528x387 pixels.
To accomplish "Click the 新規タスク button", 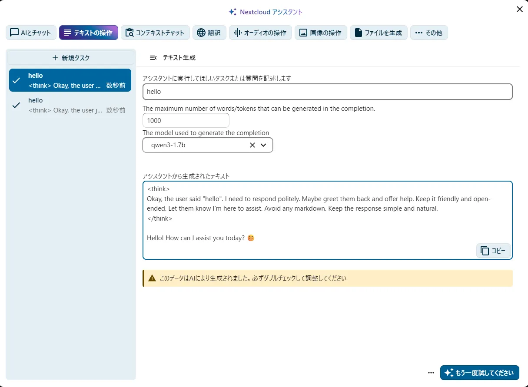I will tap(70, 58).
